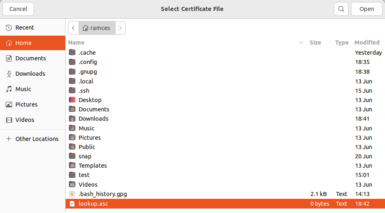Select the Documents folder in file list

(x=225, y=109)
